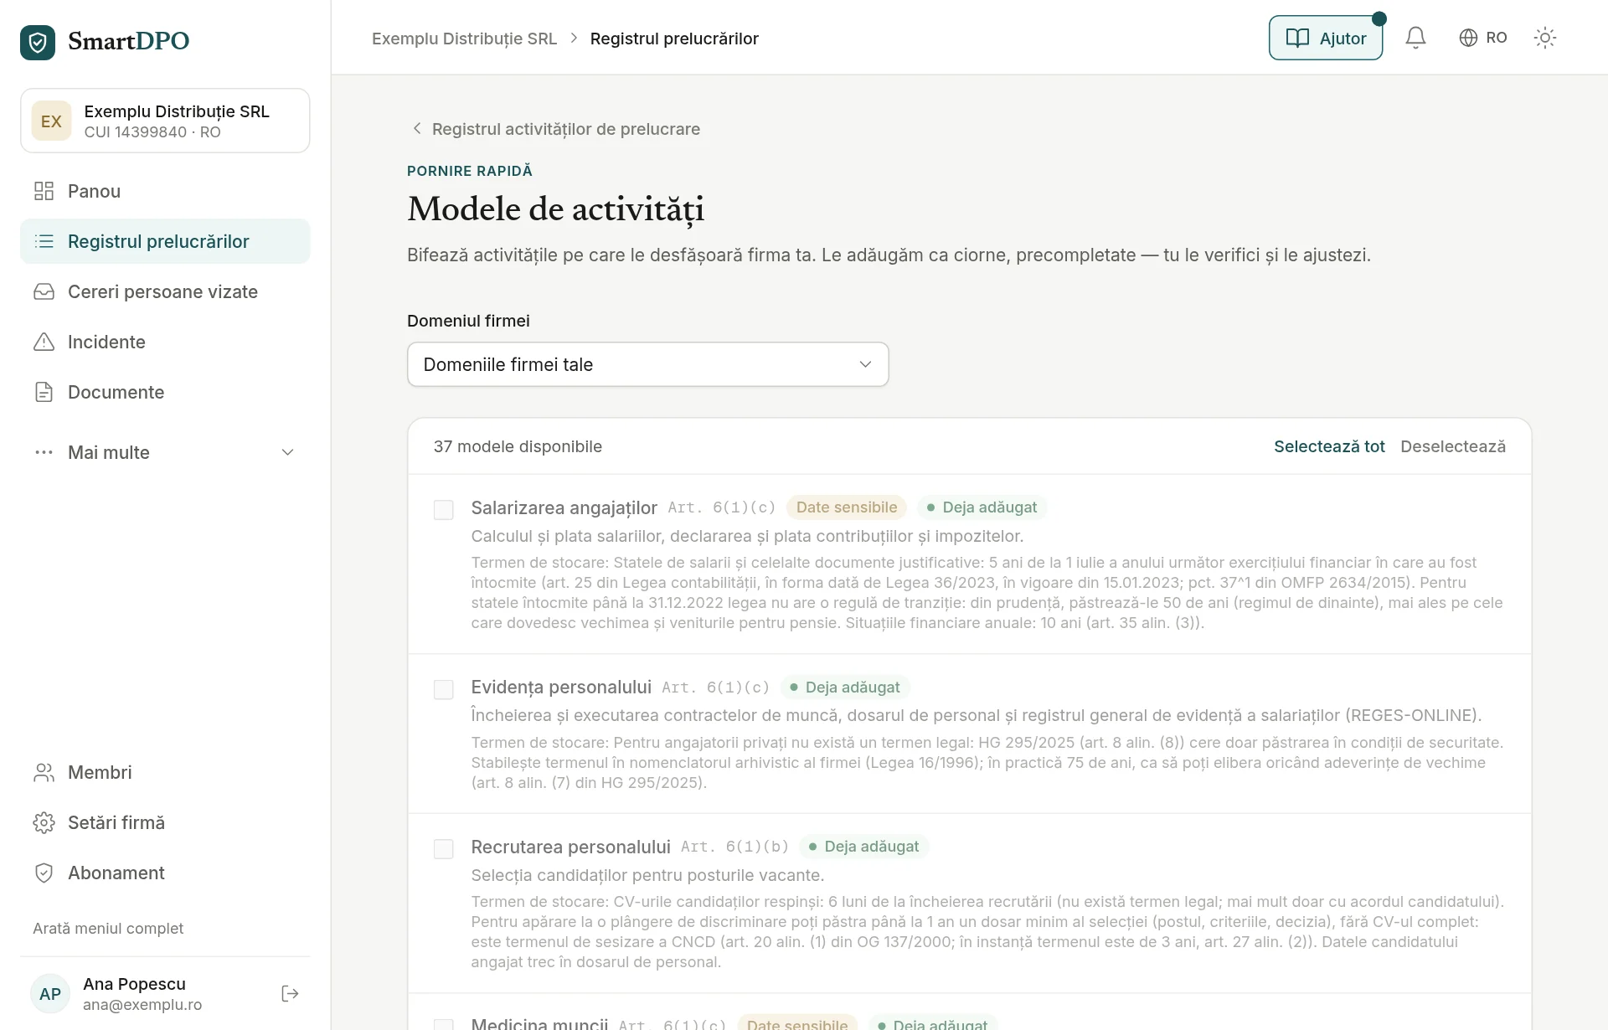Click the Registrul prelucrărilor list icon
This screenshot has height=1030, width=1608.
pos(44,241)
